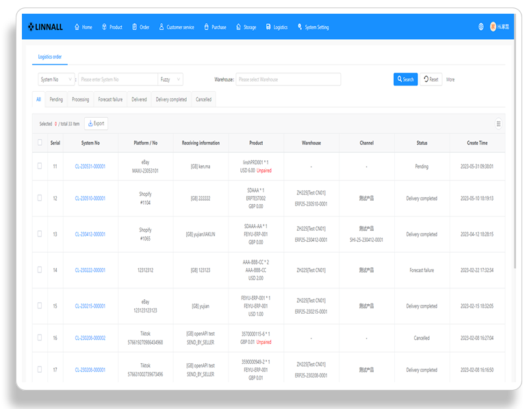The height and width of the screenshot is (409, 527).
Task: Click the Export button
Action: click(x=96, y=123)
